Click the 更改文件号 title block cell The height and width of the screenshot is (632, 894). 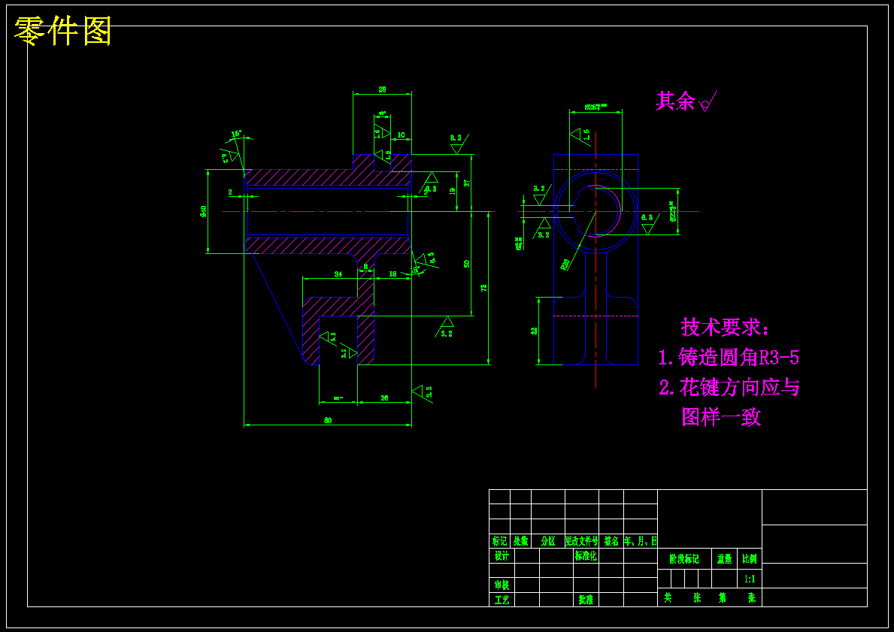(x=581, y=541)
